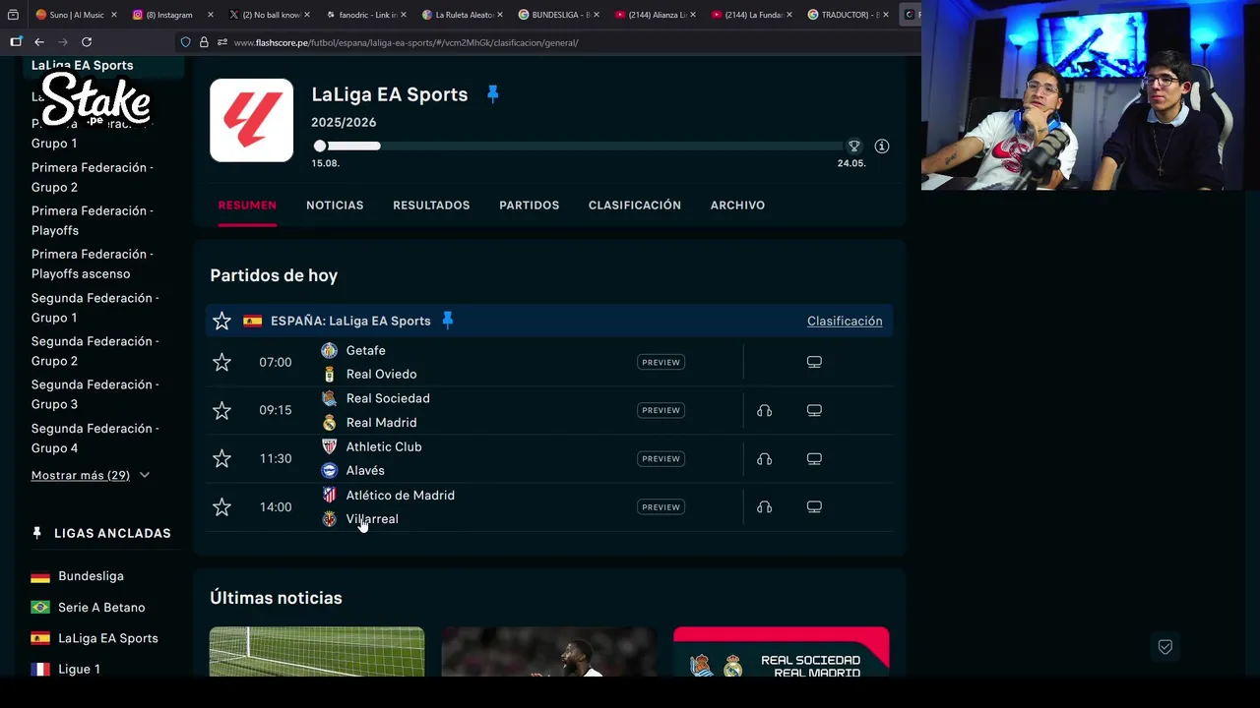
Task: Open pinned Bundesliga league
Action: coord(91,576)
